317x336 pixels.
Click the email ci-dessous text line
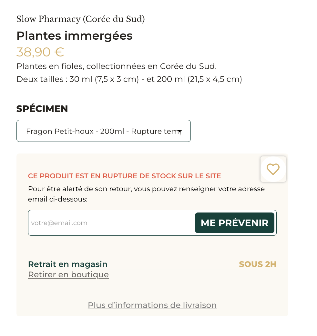point(58,199)
